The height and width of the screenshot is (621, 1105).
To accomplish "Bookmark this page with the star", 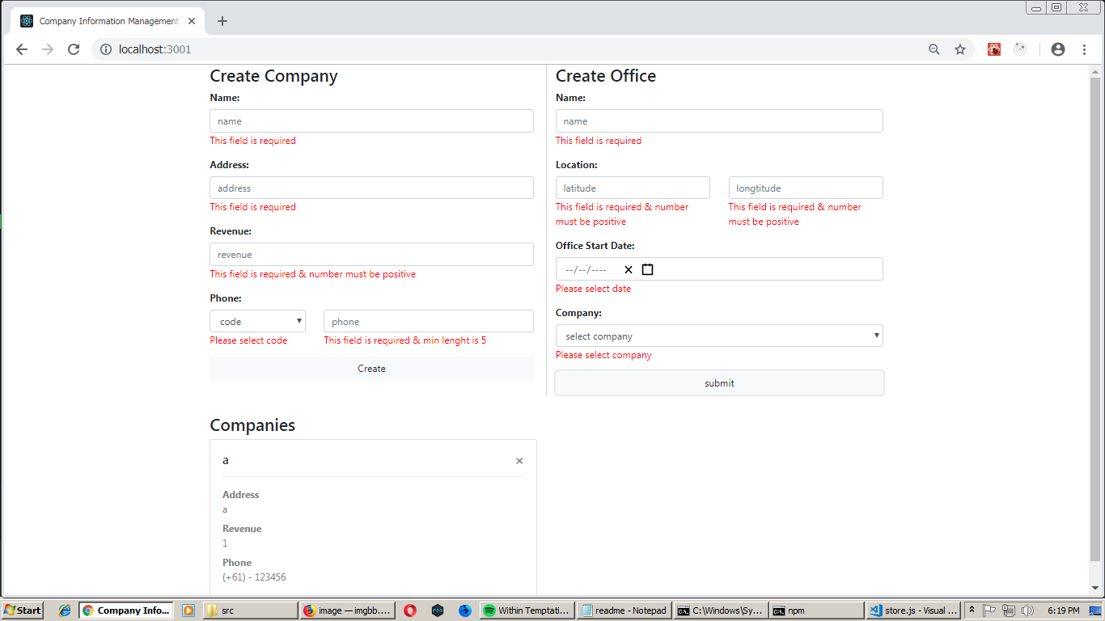I will pos(960,49).
